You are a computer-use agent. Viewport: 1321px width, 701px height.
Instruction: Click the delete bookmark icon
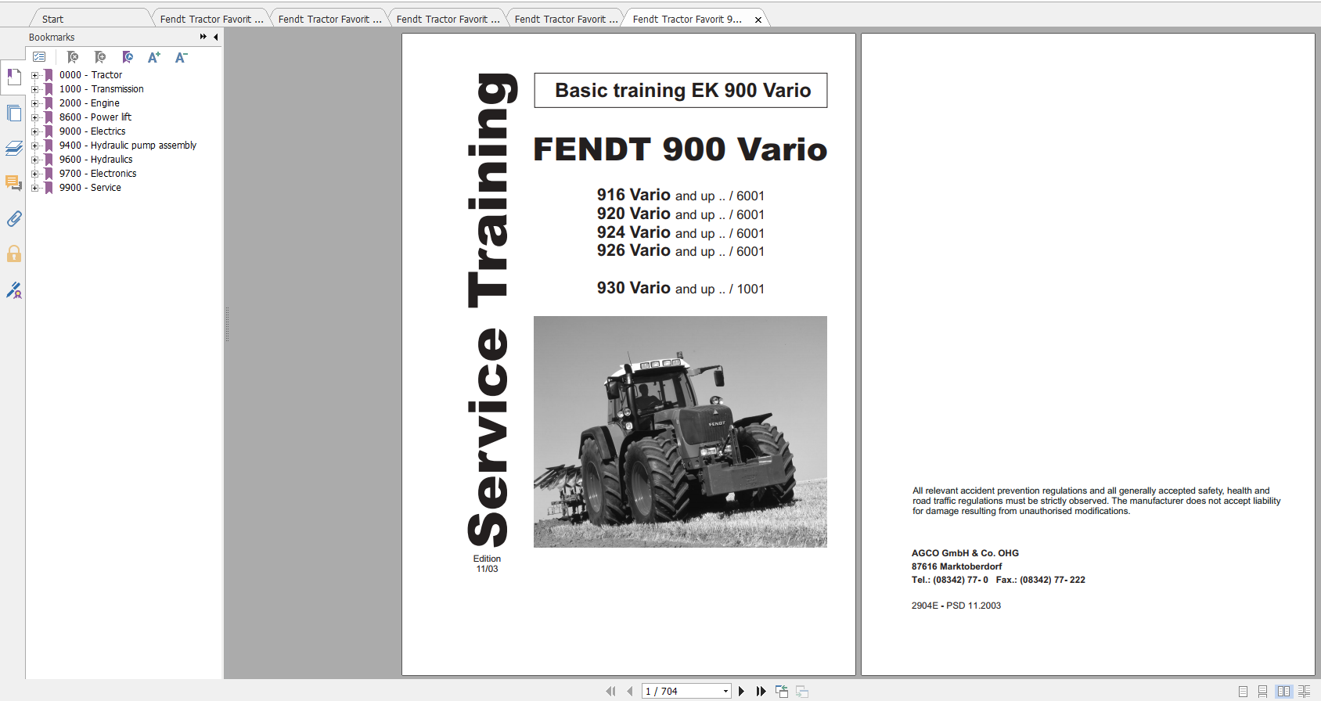73,57
